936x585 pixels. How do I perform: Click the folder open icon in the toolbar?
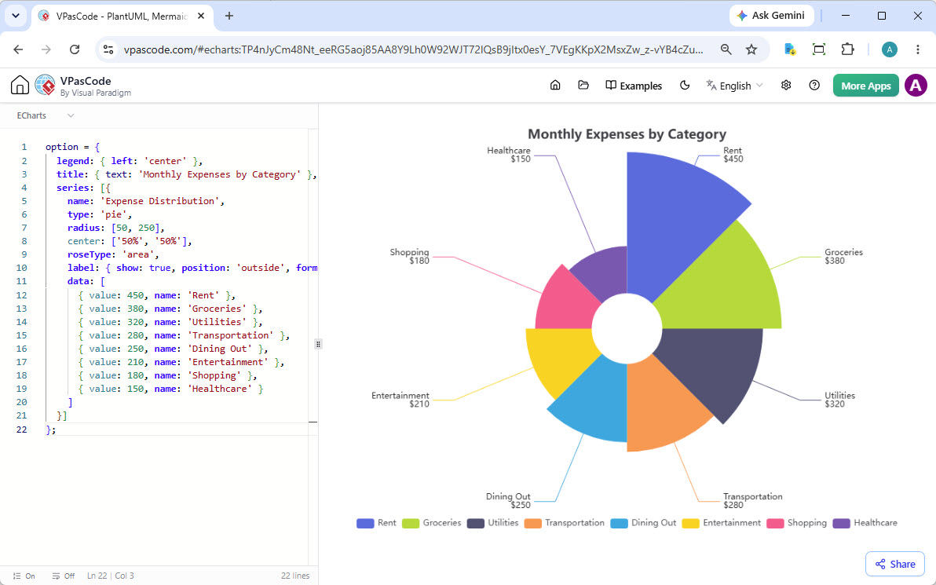[x=583, y=86]
